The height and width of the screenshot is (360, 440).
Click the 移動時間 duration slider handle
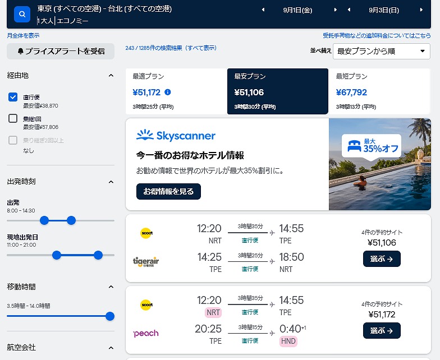110,316
